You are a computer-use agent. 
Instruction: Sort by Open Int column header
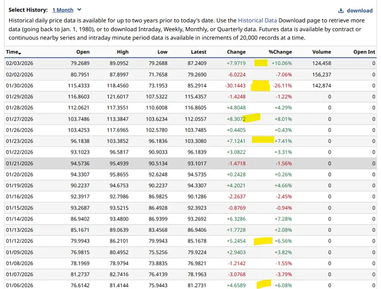click(364, 52)
